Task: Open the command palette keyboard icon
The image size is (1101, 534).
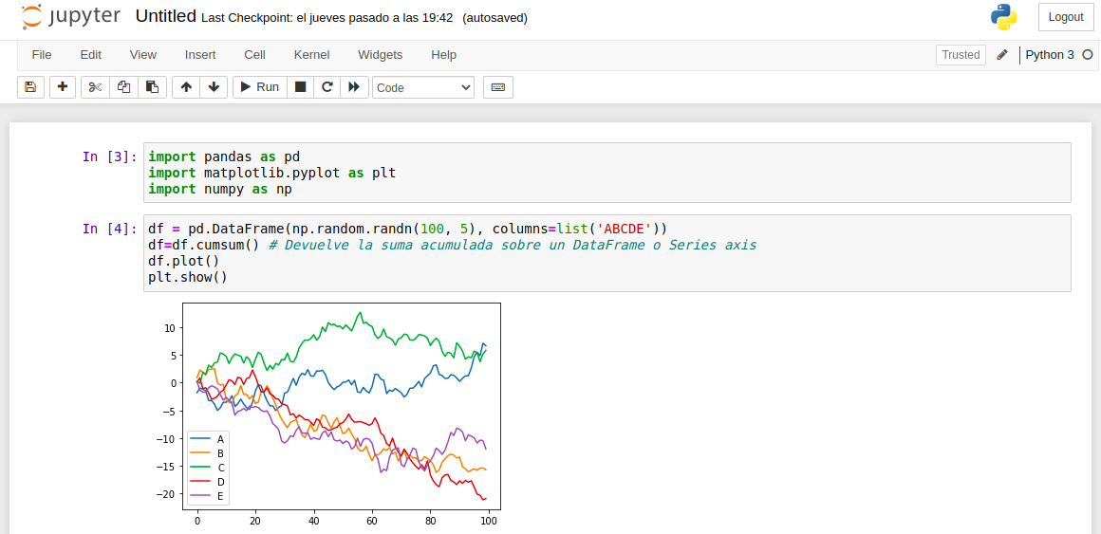Action: [x=497, y=87]
